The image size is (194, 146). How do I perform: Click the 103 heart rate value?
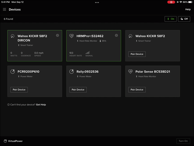71,53
